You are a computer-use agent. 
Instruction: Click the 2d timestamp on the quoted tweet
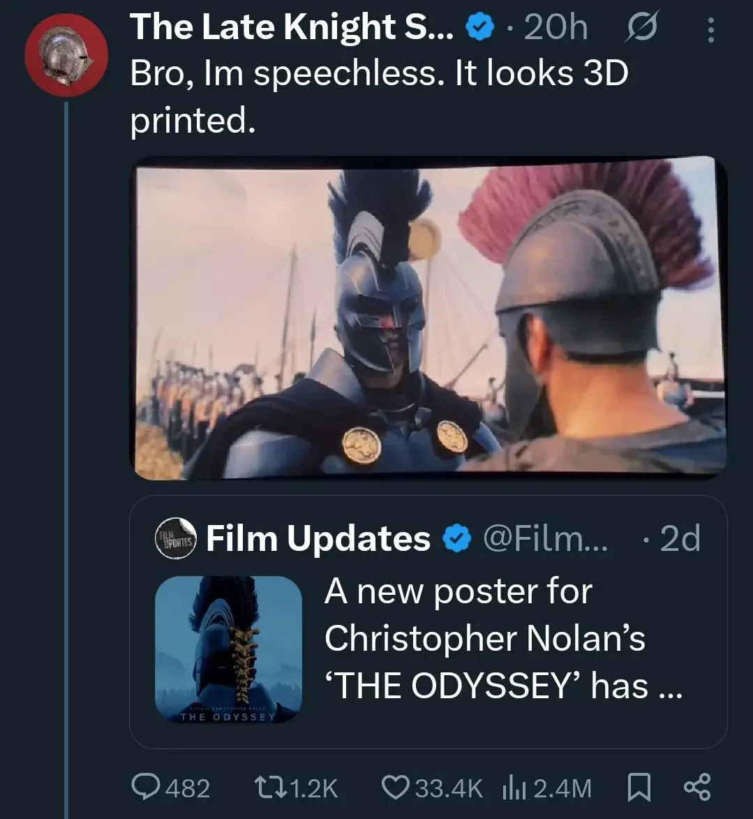[x=678, y=538]
